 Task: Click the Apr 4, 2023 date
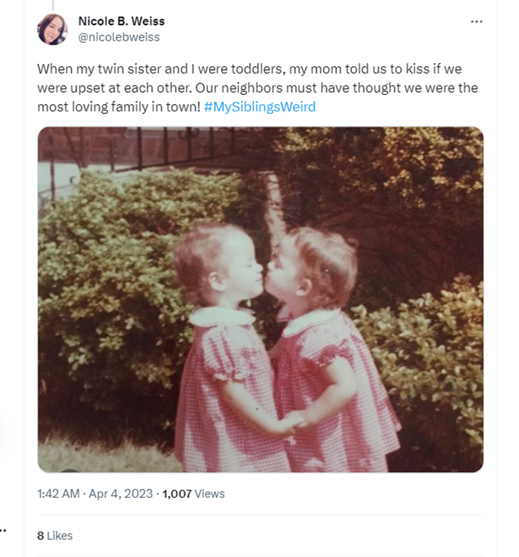coord(120,494)
